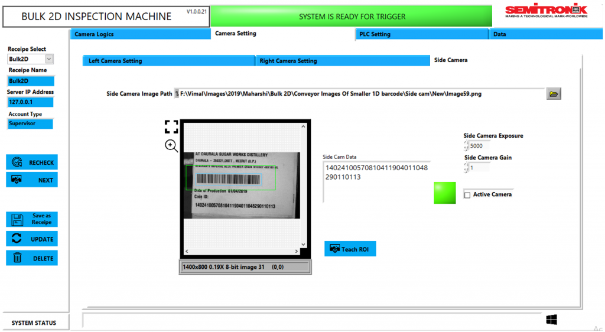The height and width of the screenshot is (332, 605).
Task: Click Save as Receipe
Action: [x=32, y=219]
